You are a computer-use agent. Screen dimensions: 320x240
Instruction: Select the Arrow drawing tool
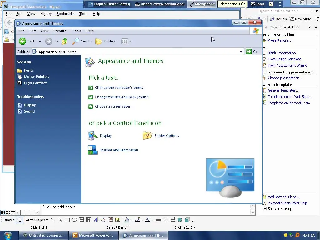pos(60,220)
